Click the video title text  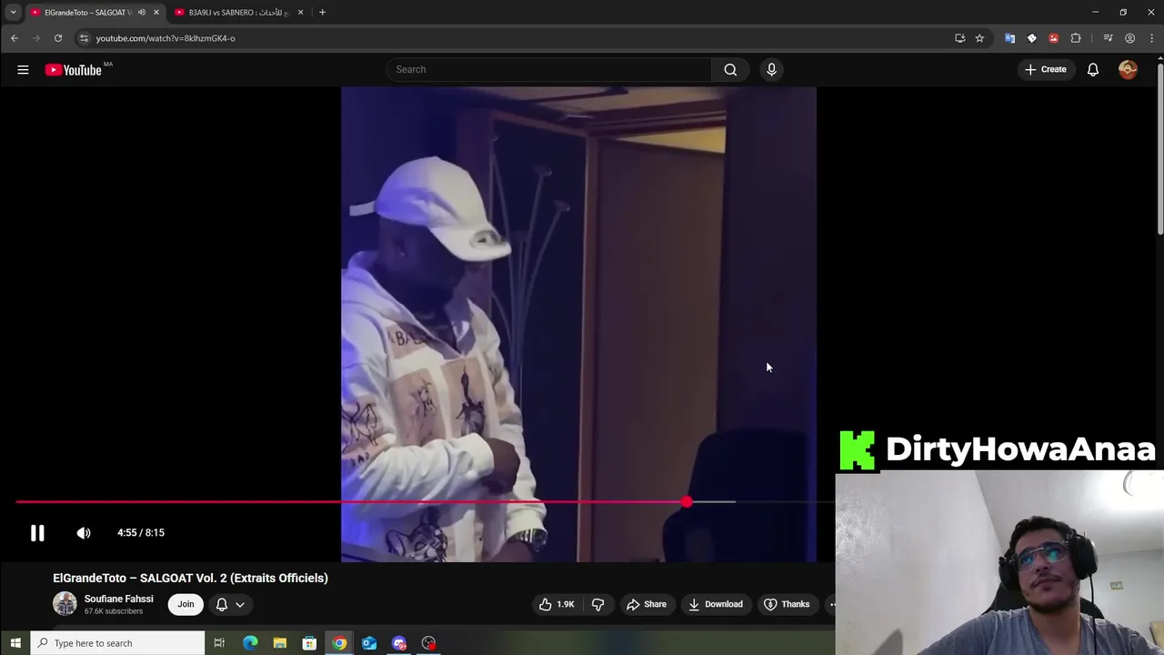coord(190,578)
